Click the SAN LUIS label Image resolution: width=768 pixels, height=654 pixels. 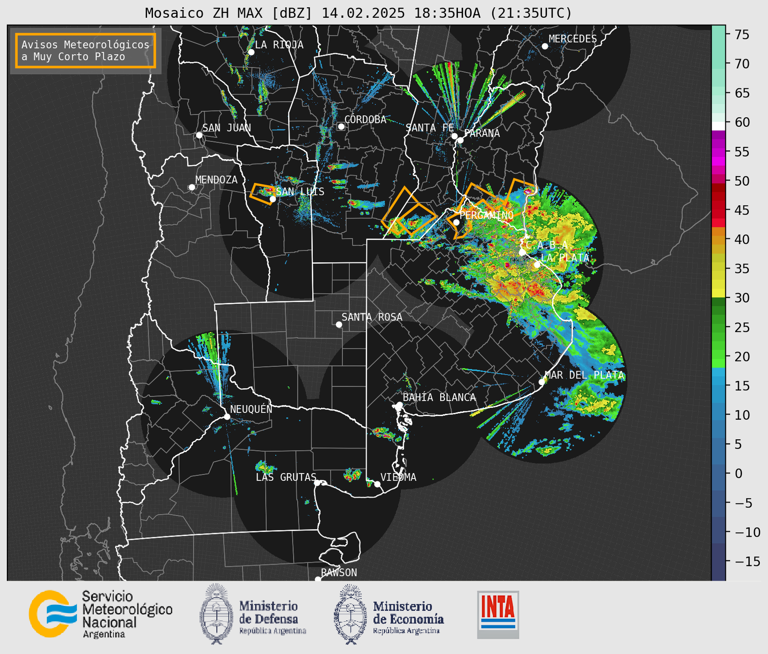[300, 191]
